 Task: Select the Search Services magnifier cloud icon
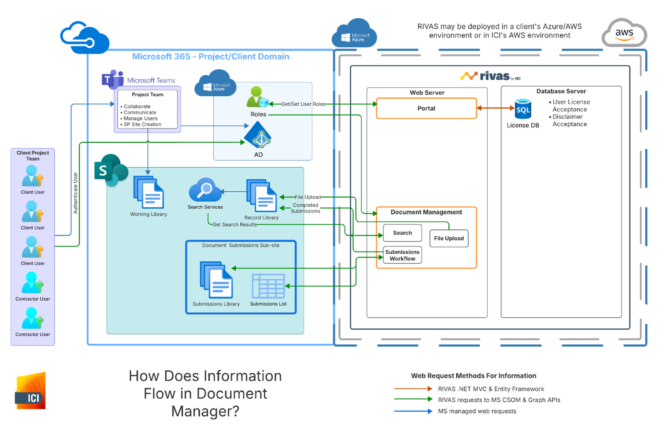(205, 190)
